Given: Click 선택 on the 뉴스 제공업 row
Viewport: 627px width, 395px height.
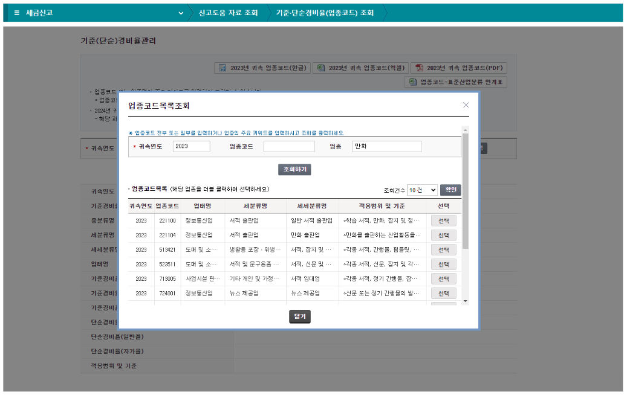Looking at the screenshot, I should pyautogui.click(x=443, y=294).
